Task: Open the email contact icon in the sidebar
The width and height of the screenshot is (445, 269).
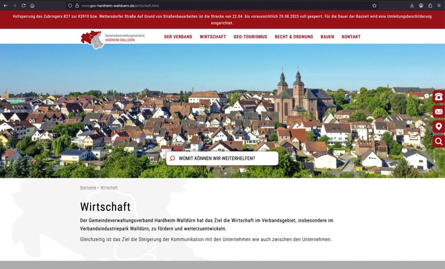Action: click(x=438, y=112)
